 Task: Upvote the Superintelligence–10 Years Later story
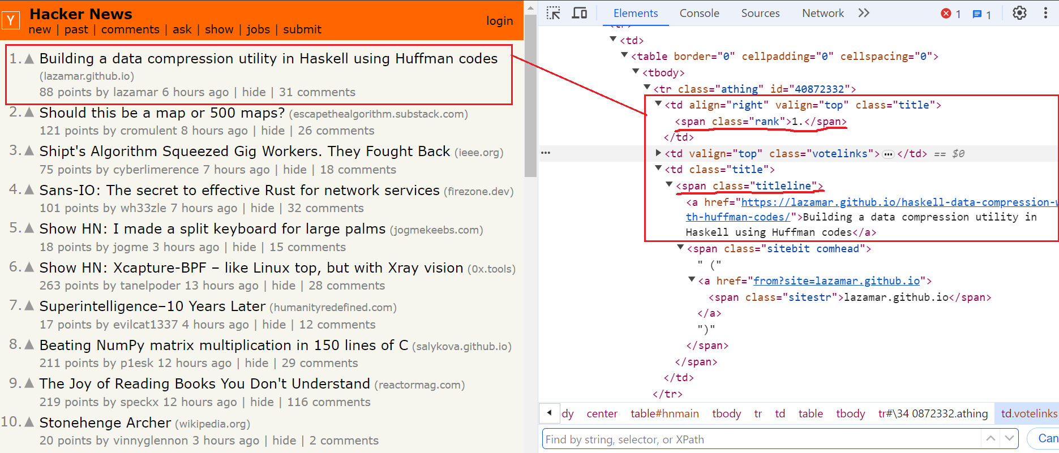pyautogui.click(x=29, y=305)
